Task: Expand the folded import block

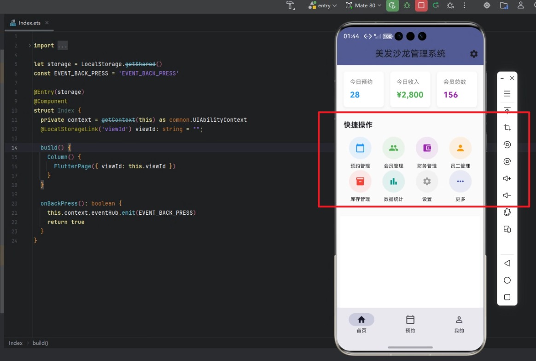Action: (30, 46)
